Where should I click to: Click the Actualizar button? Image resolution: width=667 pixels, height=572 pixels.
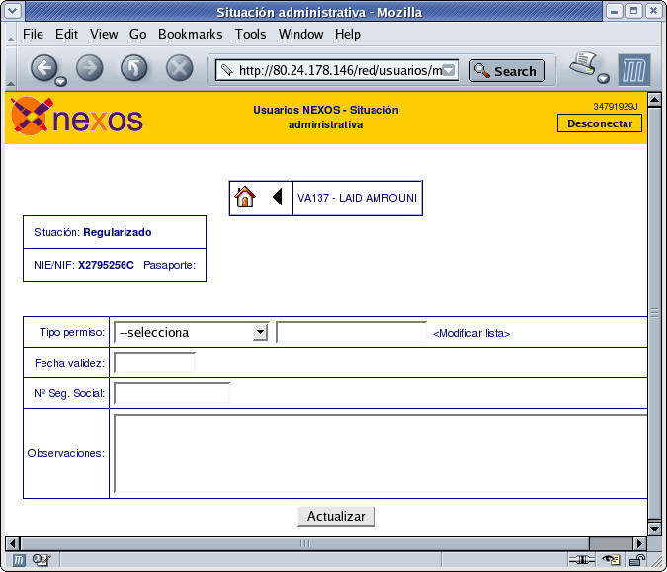click(336, 516)
